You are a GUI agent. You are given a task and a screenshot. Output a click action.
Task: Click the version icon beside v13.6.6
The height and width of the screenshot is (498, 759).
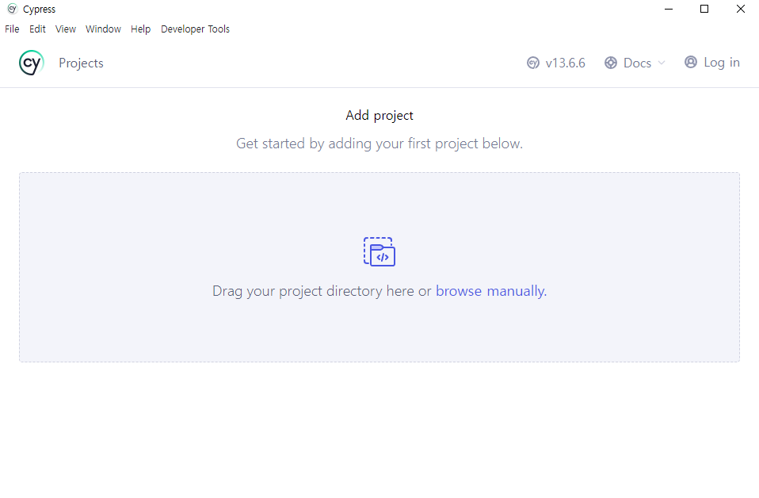533,63
